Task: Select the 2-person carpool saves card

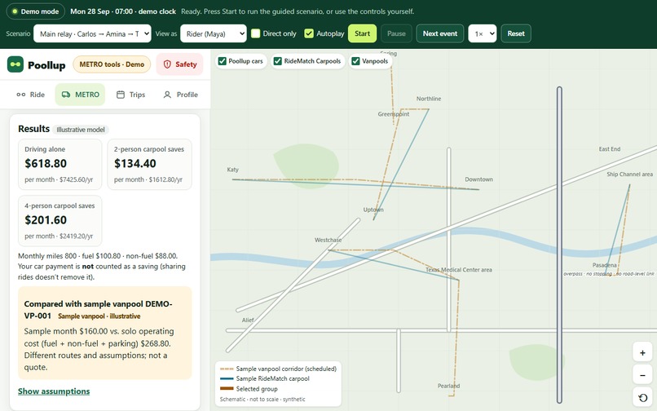Action: tap(150, 165)
